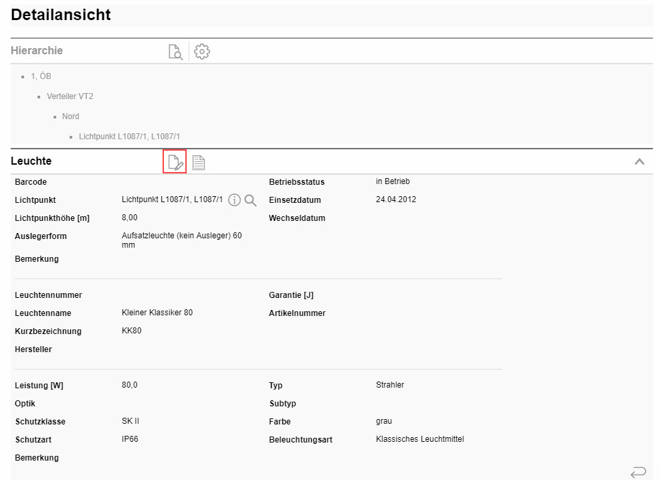Collapse the Leuchte section with chevron

pos(639,161)
